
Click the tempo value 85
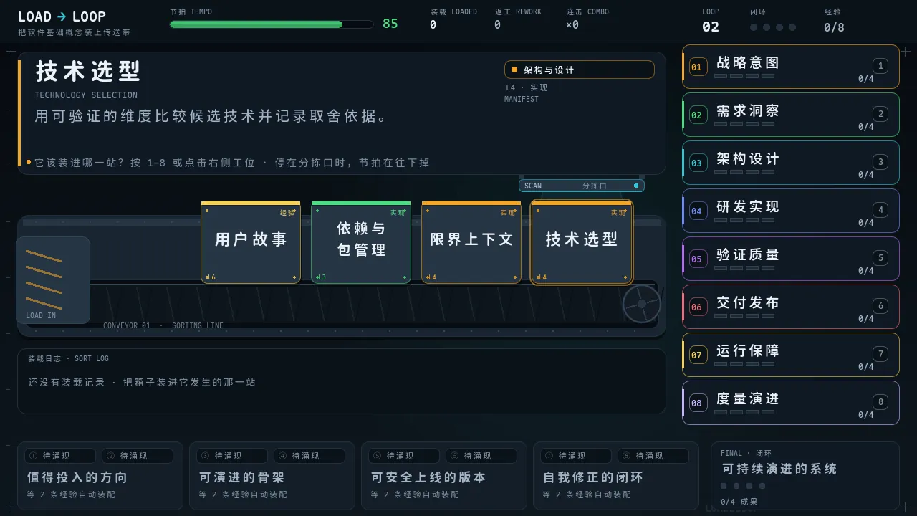[x=390, y=24]
